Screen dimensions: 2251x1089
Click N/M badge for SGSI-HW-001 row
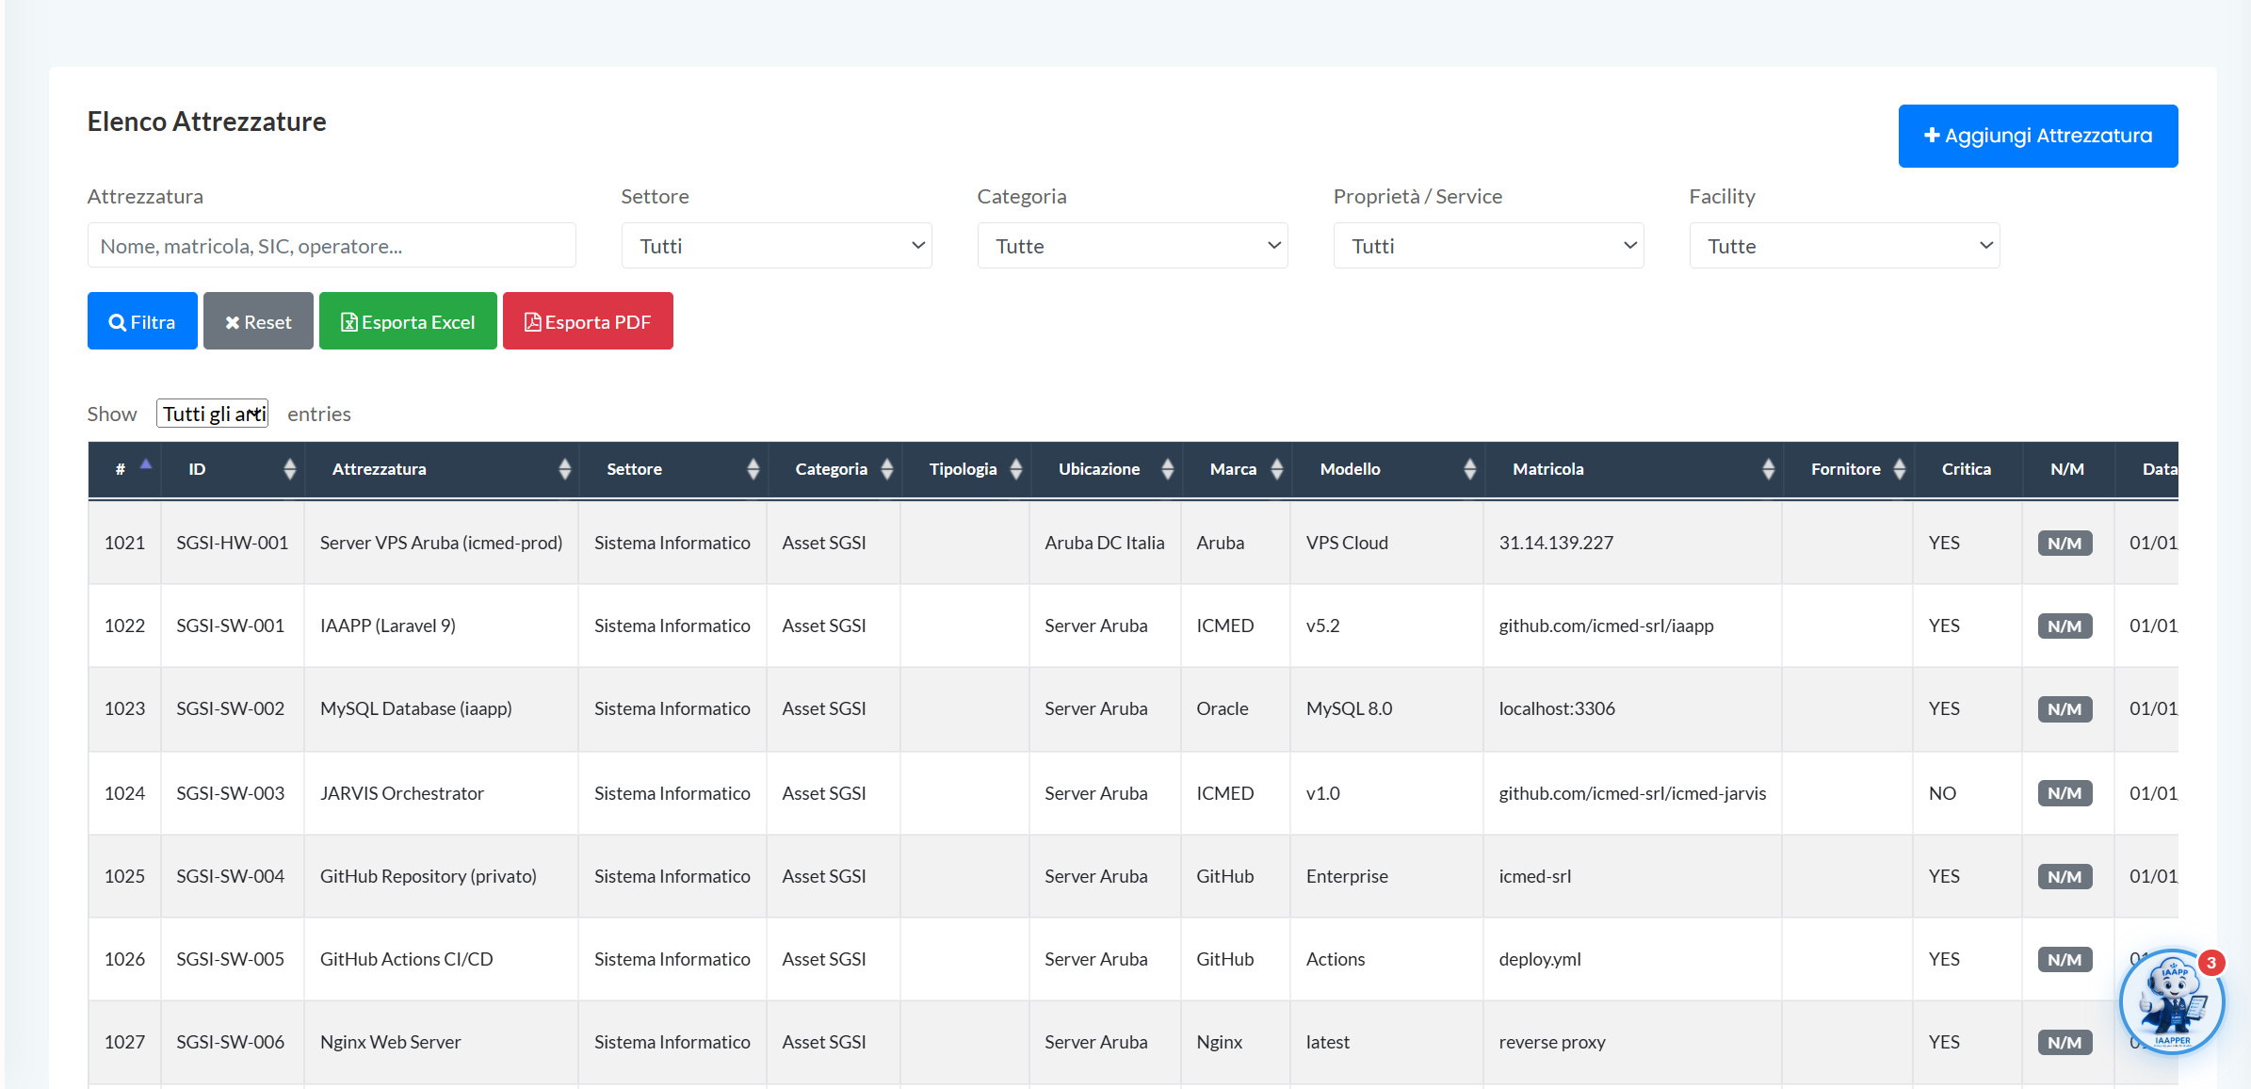2065,544
